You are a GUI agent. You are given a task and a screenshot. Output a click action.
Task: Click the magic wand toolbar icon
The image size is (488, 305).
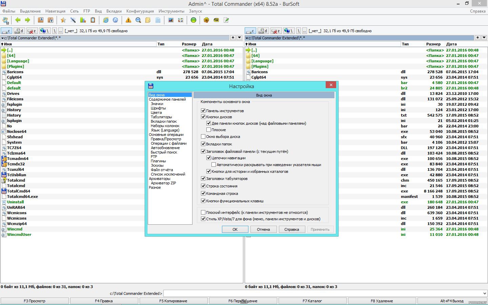73,20
